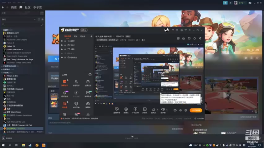This screenshot has height=148, width=264.
Task: Toggle visibility of 截屏 1 source
Action: coord(62,41)
